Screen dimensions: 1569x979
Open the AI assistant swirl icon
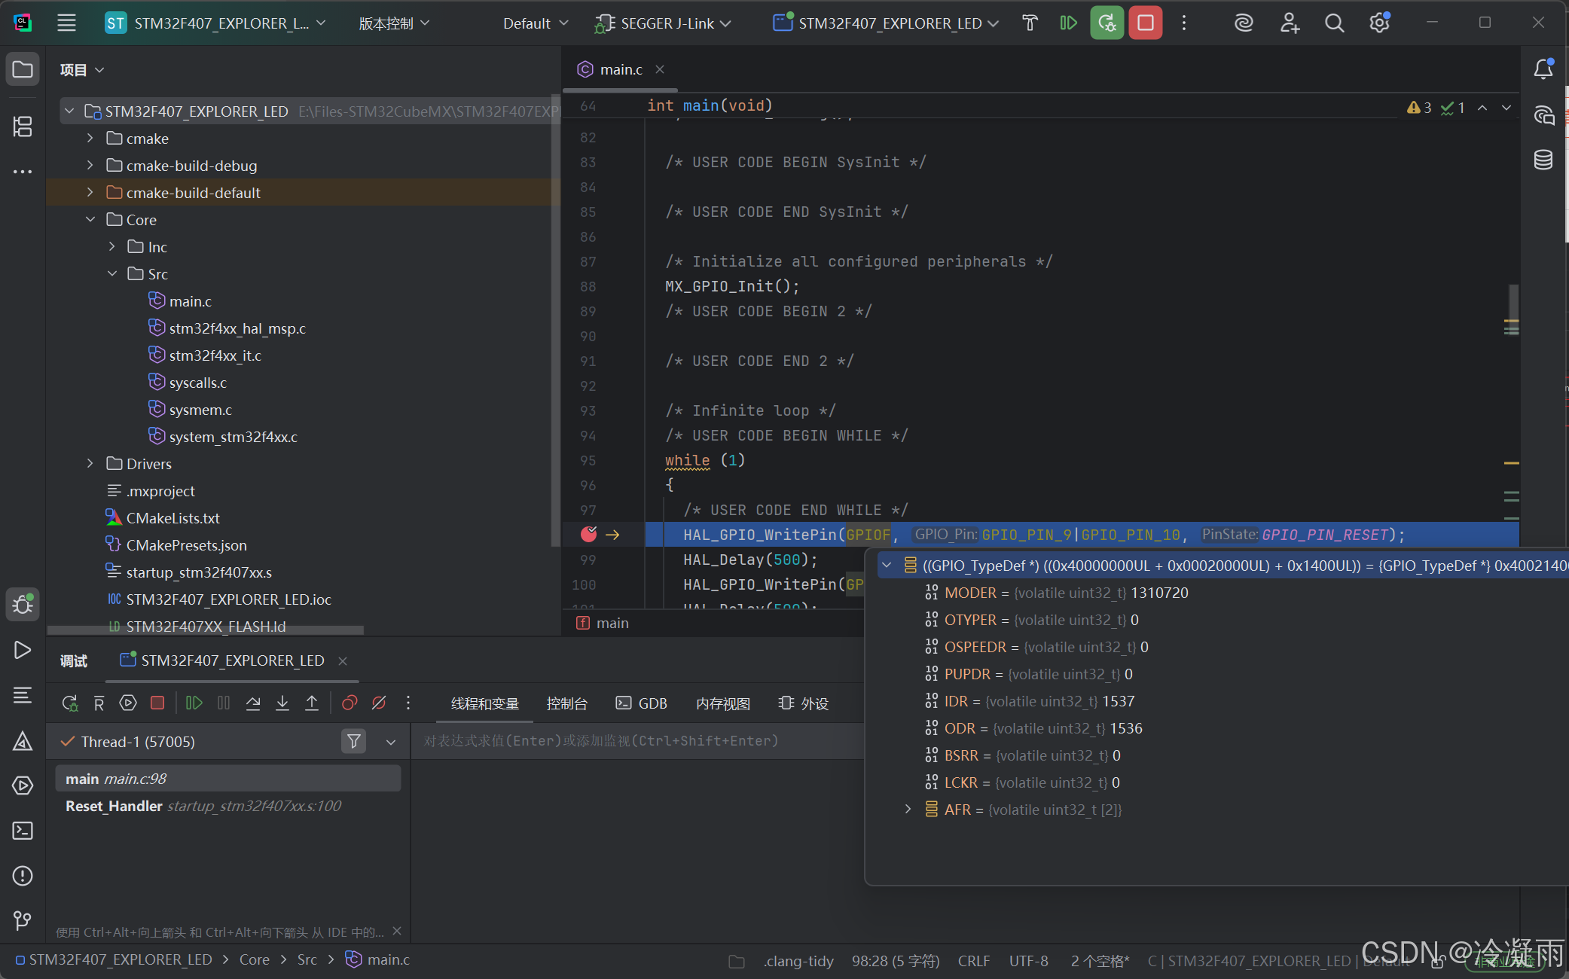click(x=1244, y=23)
